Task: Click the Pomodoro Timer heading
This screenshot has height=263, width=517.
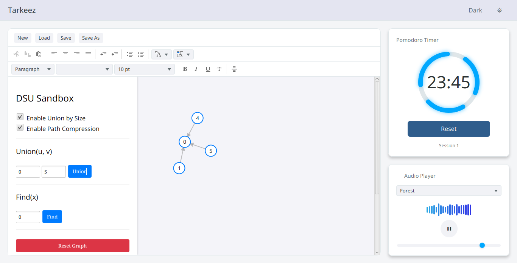Action: 417,40
